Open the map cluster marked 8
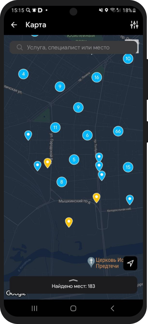 click(61, 182)
